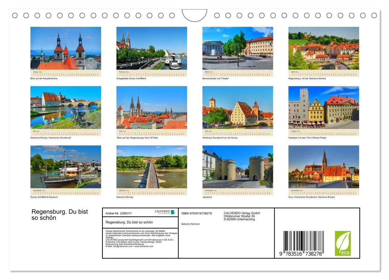Image resolution: width=389 pixels, height=280 pixels.
Task: Click caption 'Bismarckplatz und Theater'
Action: [x=215, y=79]
